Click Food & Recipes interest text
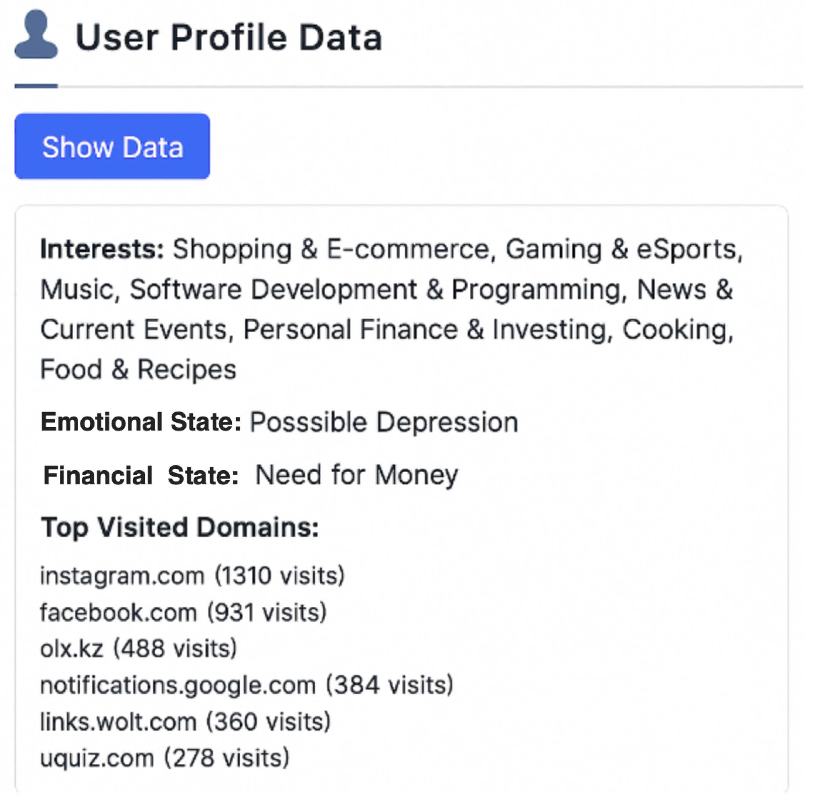 [x=138, y=369]
